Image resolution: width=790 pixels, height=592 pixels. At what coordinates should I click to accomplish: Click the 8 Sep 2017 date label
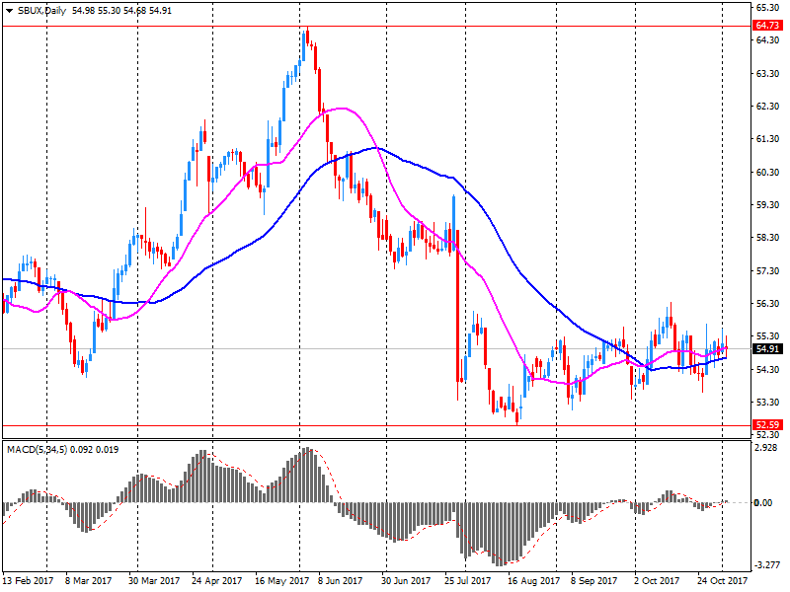click(x=594, y=581)
